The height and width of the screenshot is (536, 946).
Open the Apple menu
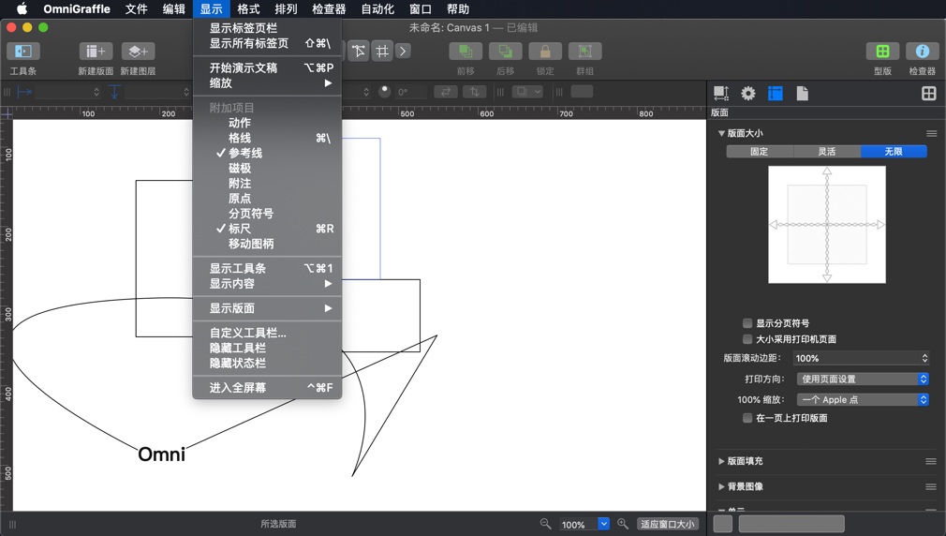(x=22, y=9)
